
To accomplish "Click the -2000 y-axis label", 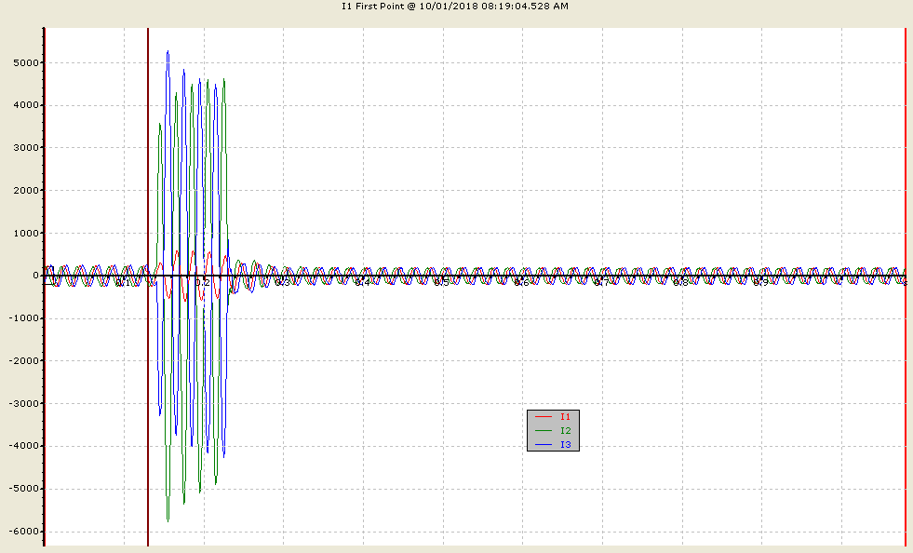I will (24, 360).
